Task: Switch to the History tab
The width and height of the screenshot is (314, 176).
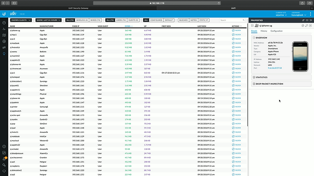Action: [x=264, y=31]
